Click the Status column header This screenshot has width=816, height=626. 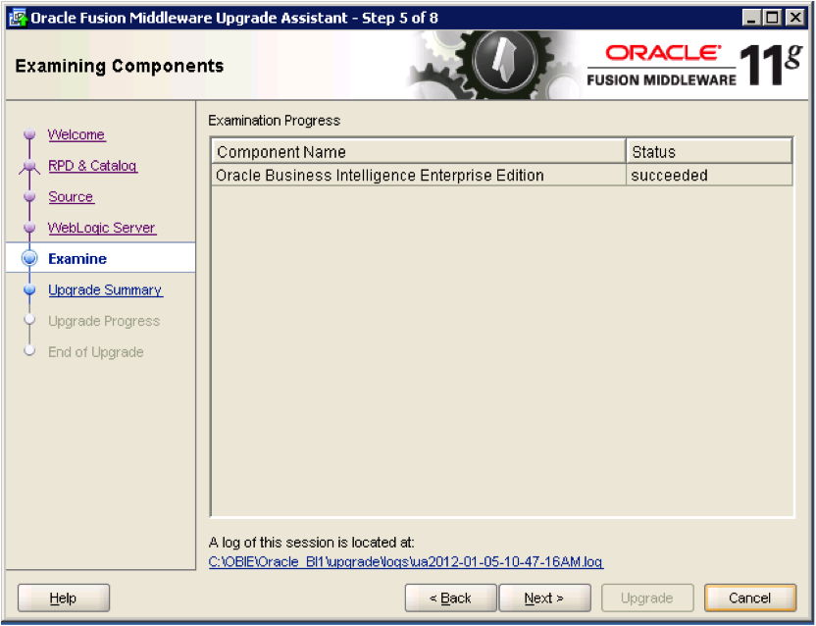709,151
